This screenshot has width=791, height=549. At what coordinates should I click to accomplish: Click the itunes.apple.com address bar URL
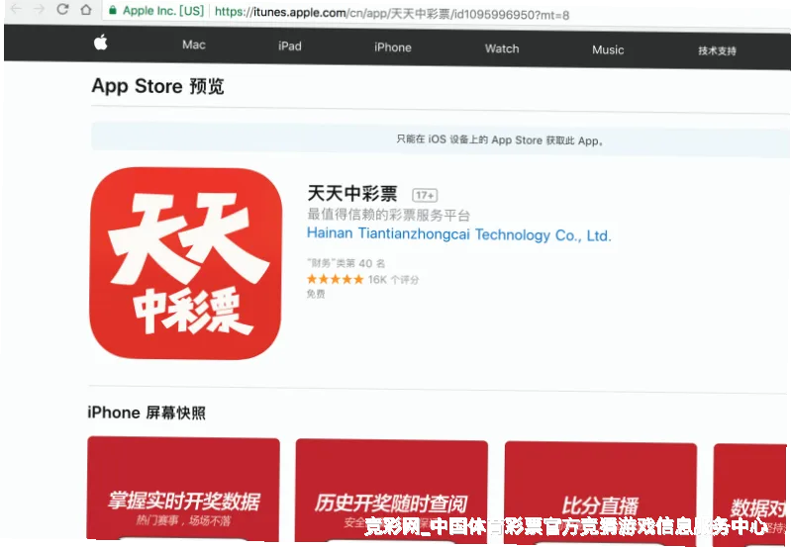tap(392, 14)
